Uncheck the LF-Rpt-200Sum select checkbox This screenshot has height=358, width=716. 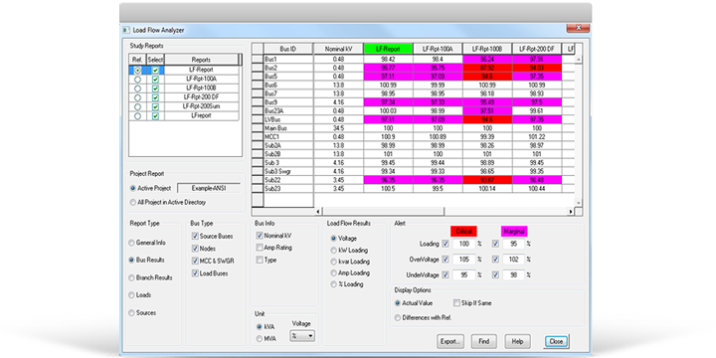pyautogui.click(x=156, y=106)
